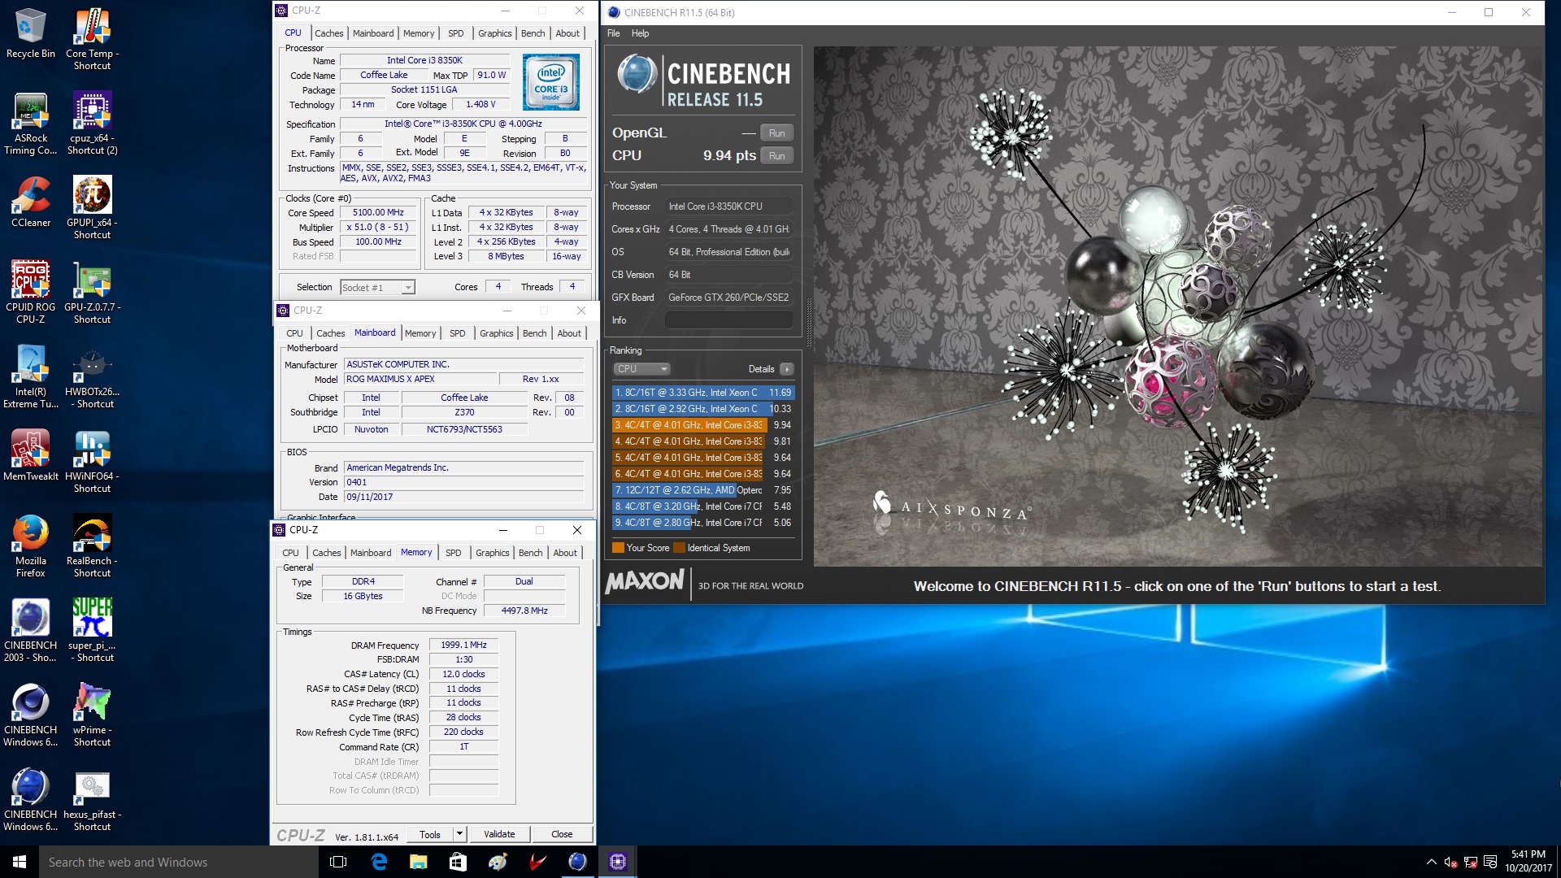Select ranking row 3 with 9.94 score
The image size is (1561, 878).
pyautogui.click(x=702, y=425)
